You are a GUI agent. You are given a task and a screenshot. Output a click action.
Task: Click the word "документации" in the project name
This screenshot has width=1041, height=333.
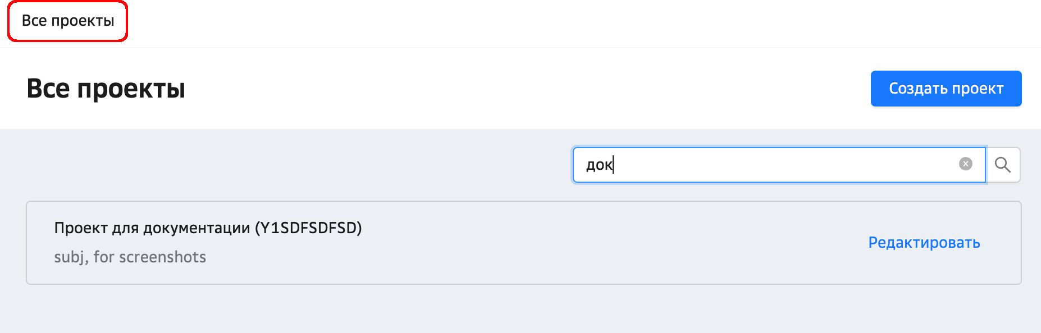coord(196,228)
